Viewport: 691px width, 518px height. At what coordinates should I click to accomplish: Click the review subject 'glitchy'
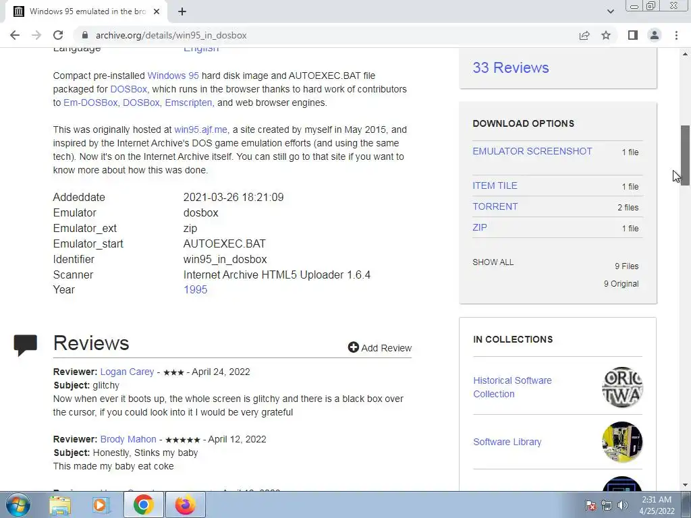point(106,385)
